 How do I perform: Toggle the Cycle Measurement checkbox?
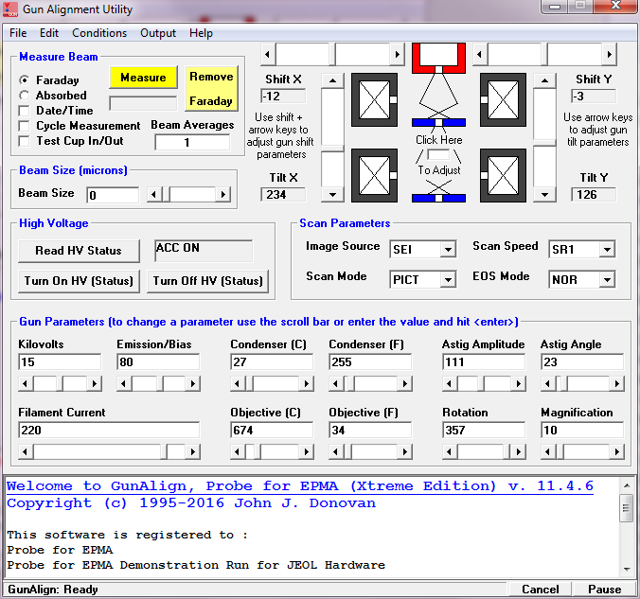(x=25, y=126)
